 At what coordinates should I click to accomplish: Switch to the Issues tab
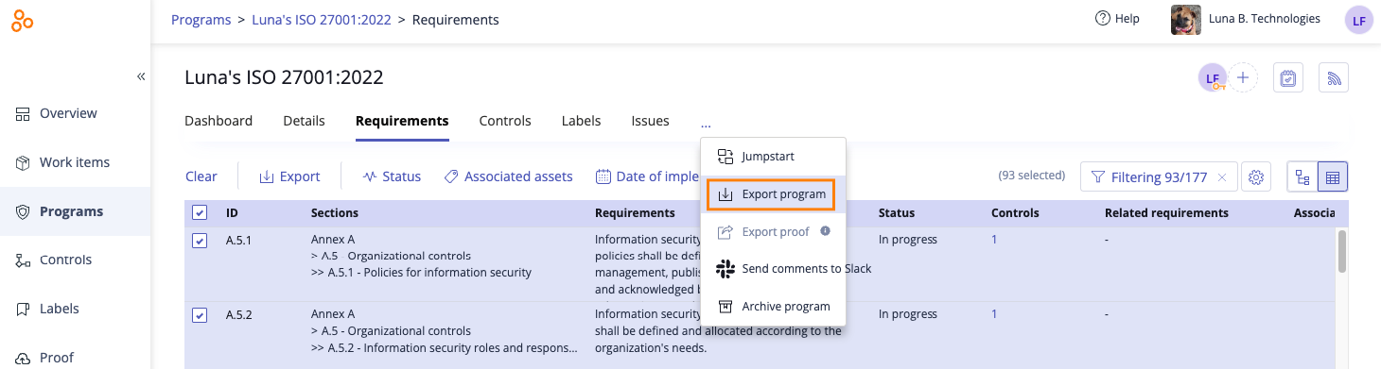click(650, 121)
